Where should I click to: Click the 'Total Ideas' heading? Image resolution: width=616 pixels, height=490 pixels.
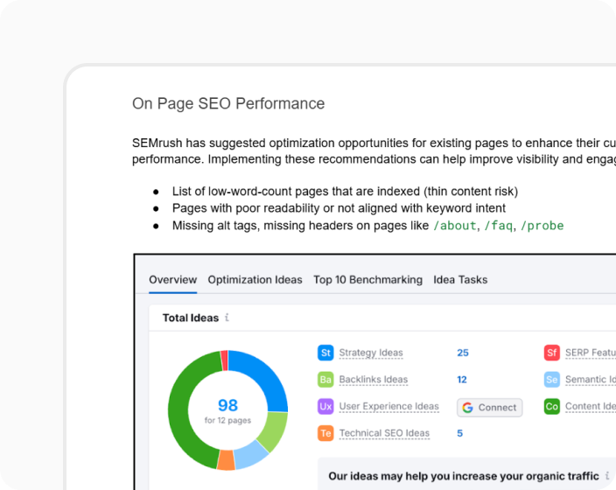[x=191, y=318]
